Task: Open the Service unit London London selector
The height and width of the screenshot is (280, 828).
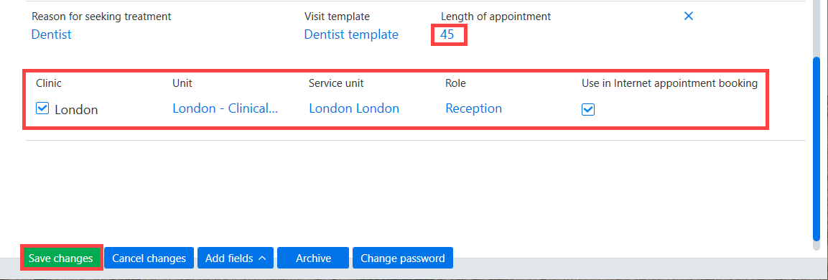Action: 354,109
